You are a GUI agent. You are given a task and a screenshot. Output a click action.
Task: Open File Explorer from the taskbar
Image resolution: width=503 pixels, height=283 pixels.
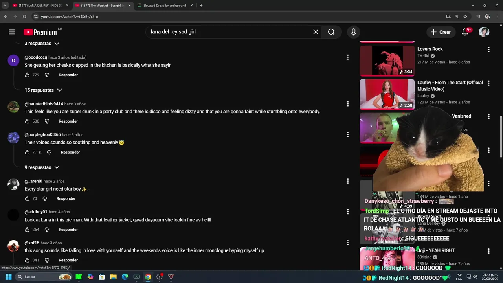113,277
